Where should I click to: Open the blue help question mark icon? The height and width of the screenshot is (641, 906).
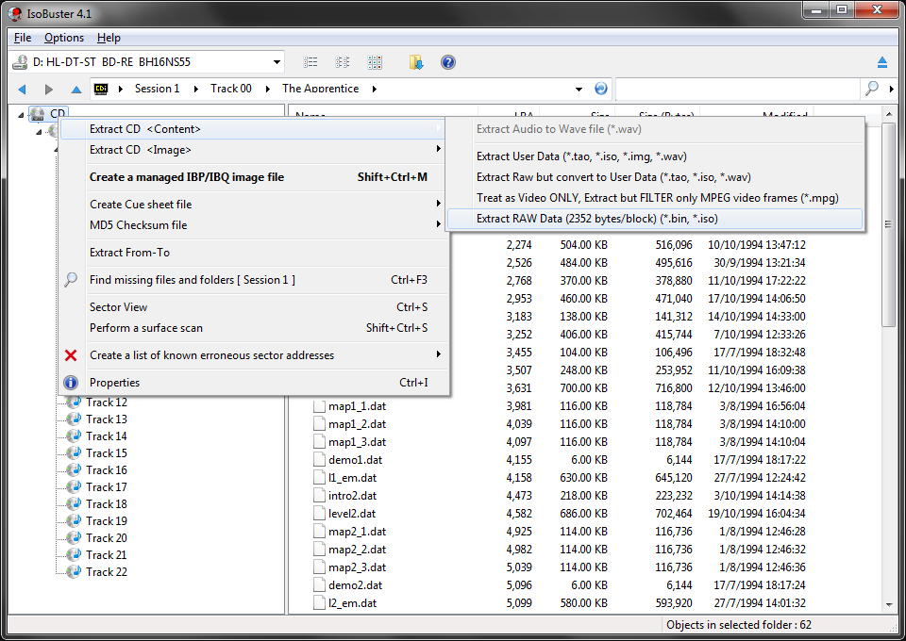[x=447, y=61]
